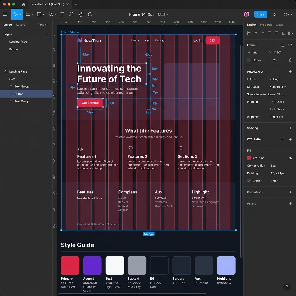Open the 6BK view options dropdown

click(288, 14)
